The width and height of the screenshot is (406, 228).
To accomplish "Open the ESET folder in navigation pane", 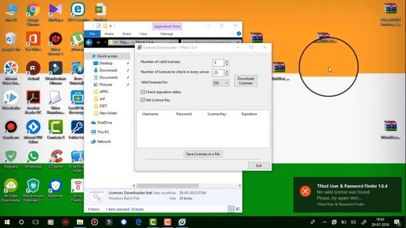I will [103, 106].
